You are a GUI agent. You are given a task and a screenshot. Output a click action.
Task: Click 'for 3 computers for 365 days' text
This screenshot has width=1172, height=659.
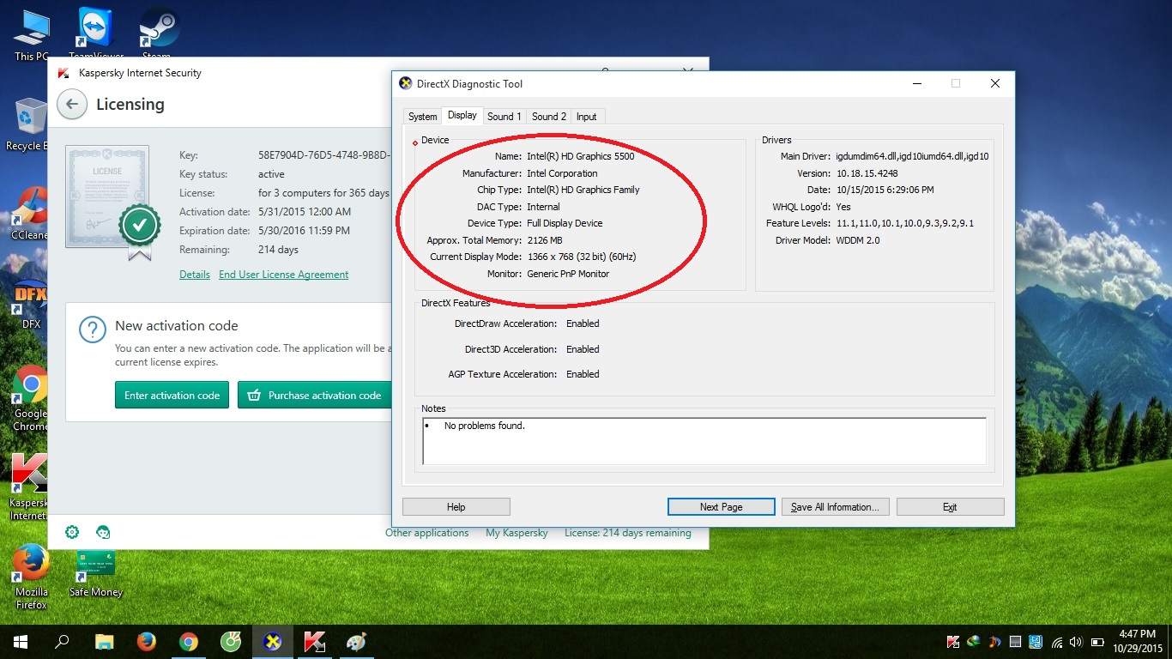(x=323, y=193)
